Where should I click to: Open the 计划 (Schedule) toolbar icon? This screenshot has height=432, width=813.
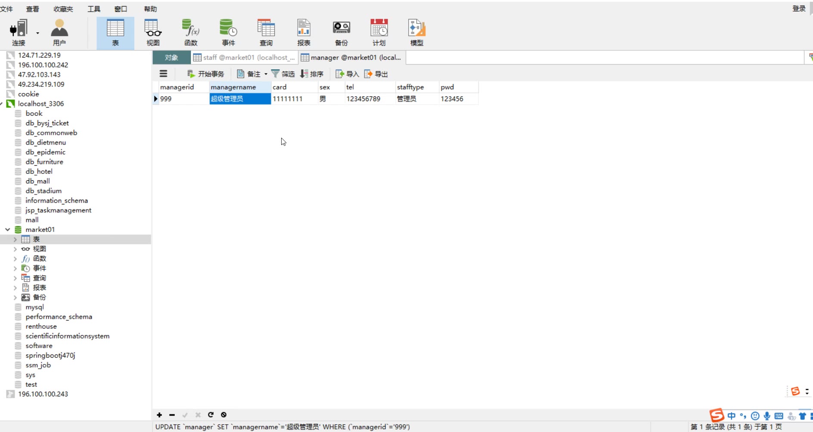379,32
